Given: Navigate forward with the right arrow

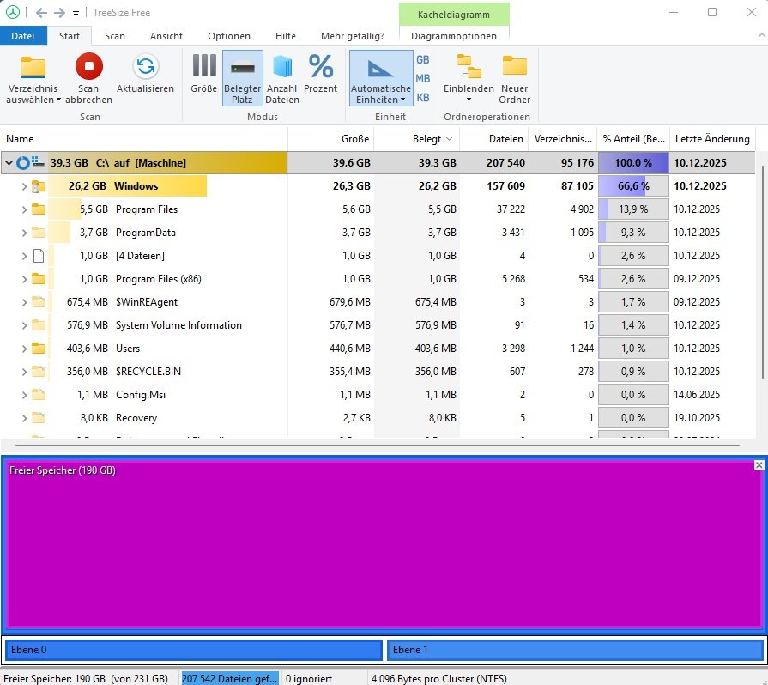Looking at the screenshot, I should (x=60, y=13).
